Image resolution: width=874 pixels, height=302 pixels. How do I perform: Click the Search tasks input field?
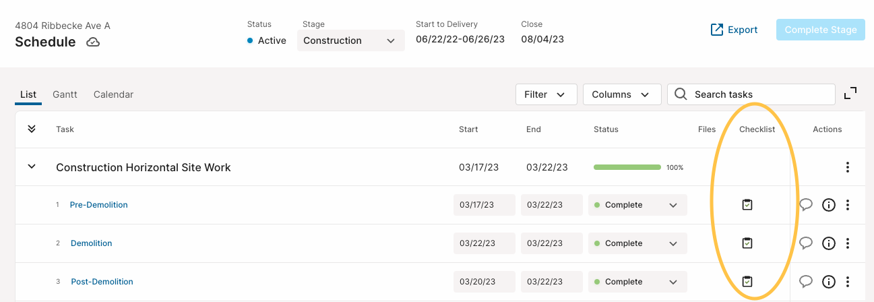coord(751,94)
